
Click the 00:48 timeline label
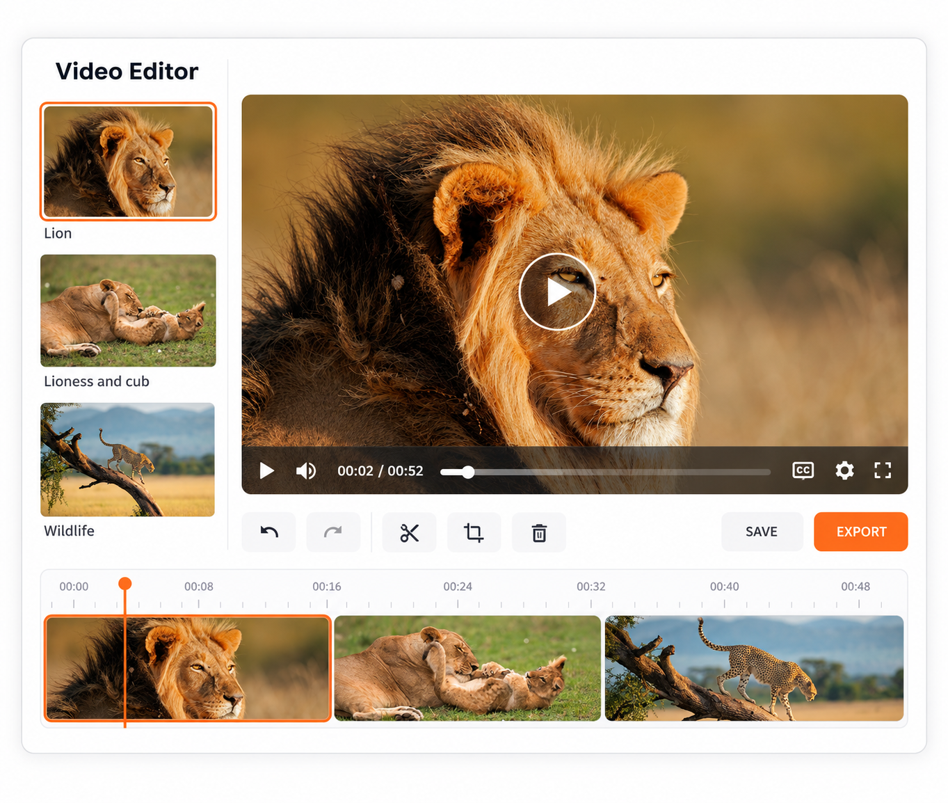855,587
